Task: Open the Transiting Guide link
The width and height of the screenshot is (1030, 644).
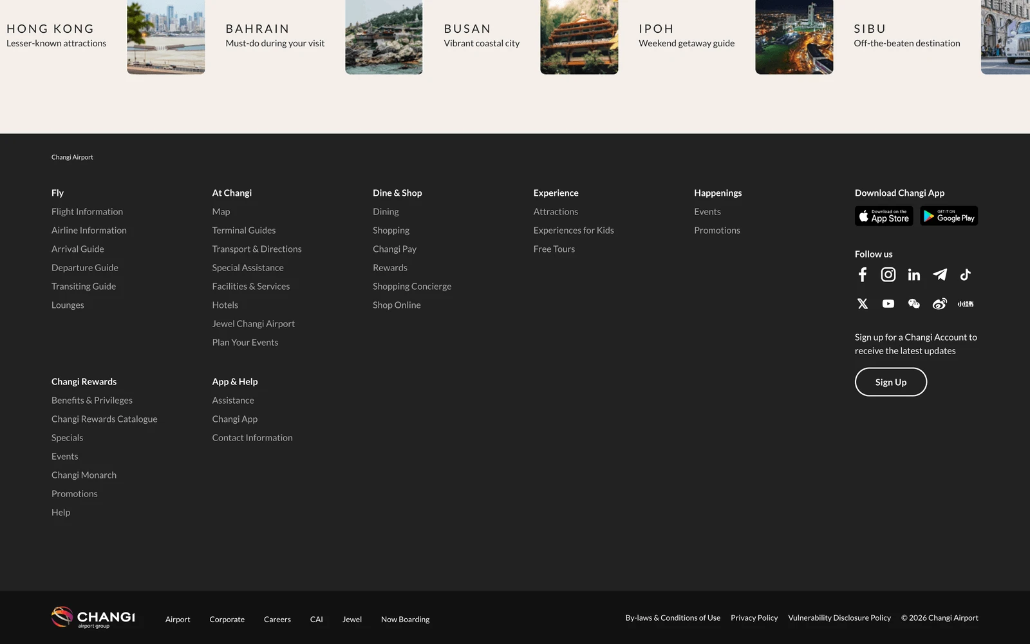Action: coord(84,287)
